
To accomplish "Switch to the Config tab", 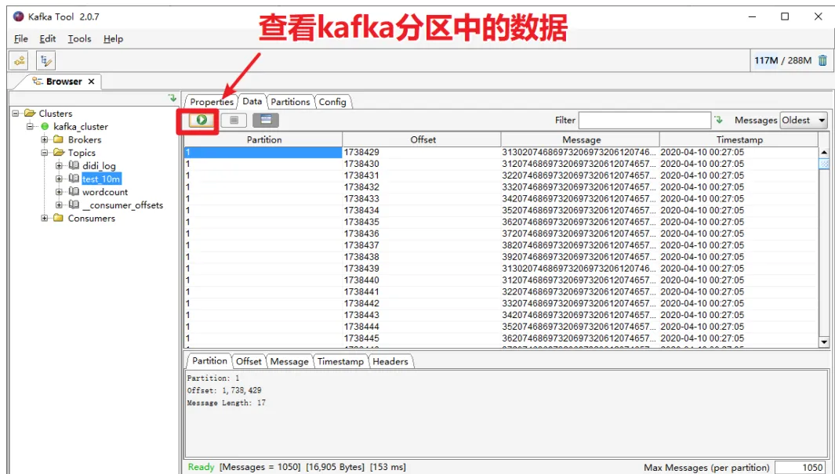I will coord(332,102).
